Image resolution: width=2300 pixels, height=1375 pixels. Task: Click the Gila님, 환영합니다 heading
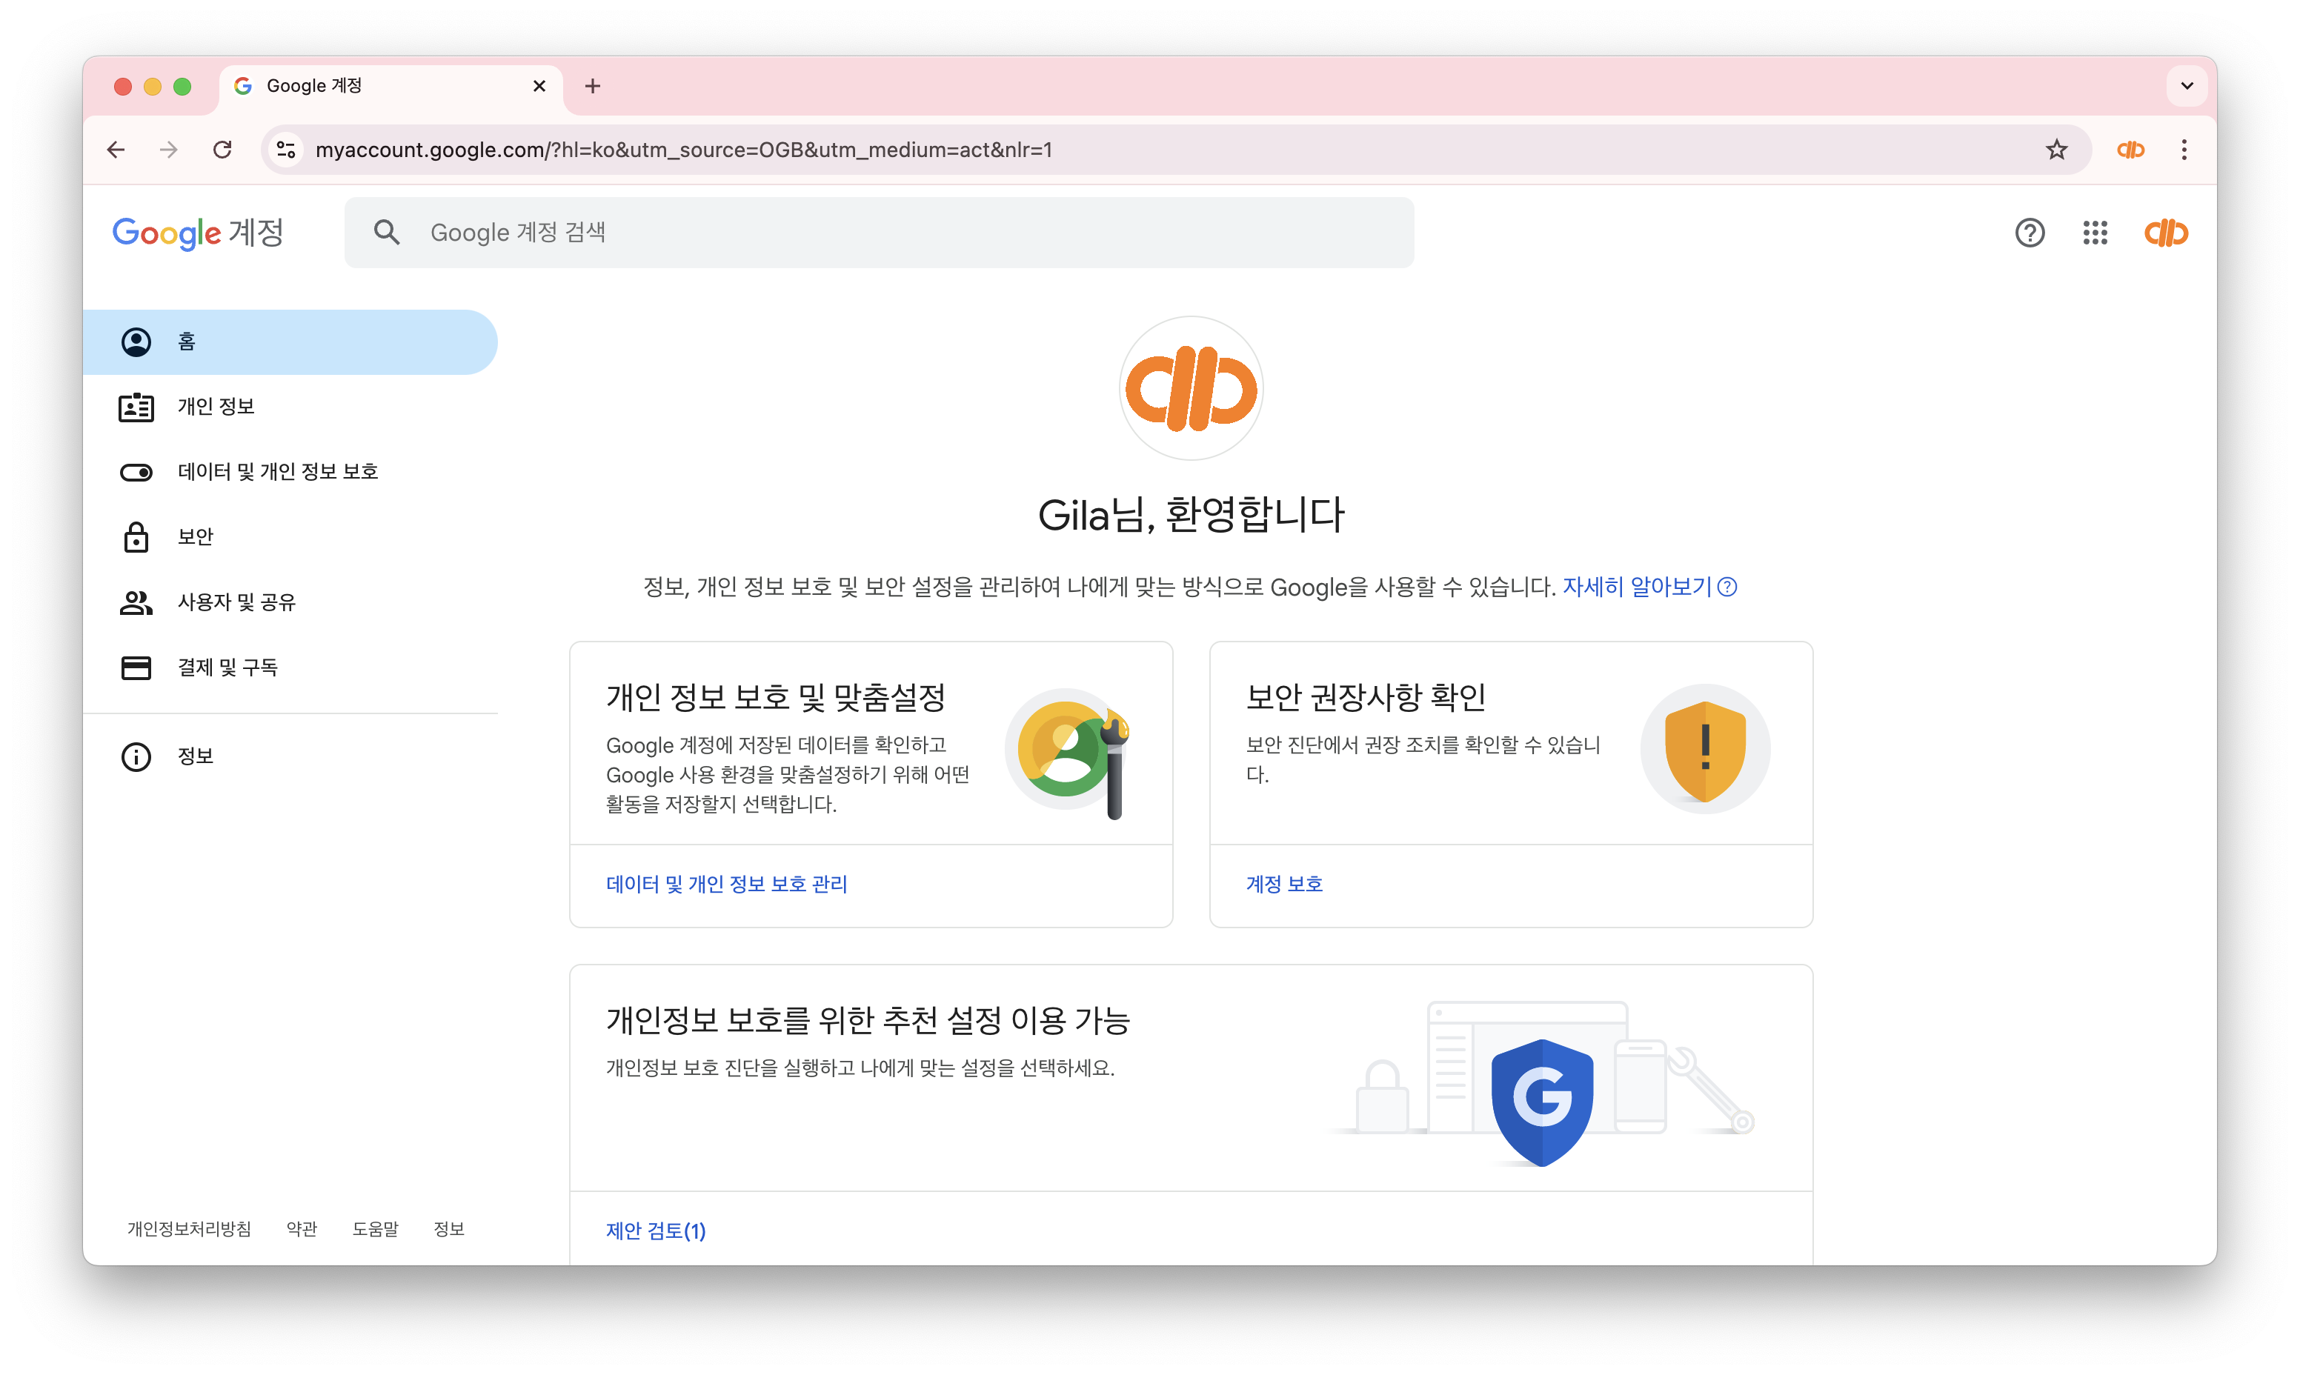click(1191, 515)
